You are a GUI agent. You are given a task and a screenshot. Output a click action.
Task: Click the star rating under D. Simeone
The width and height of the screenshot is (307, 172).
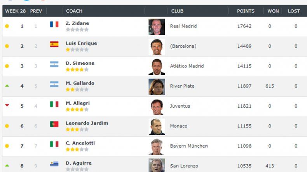(x=77, y=70)
